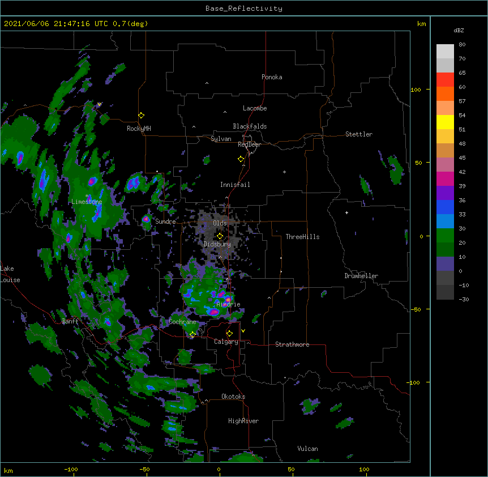Select the purple 39-36 dBZ legend swatch
Image resolution: width=488 pixels, height=477 pixels.
tap(445, 193)
